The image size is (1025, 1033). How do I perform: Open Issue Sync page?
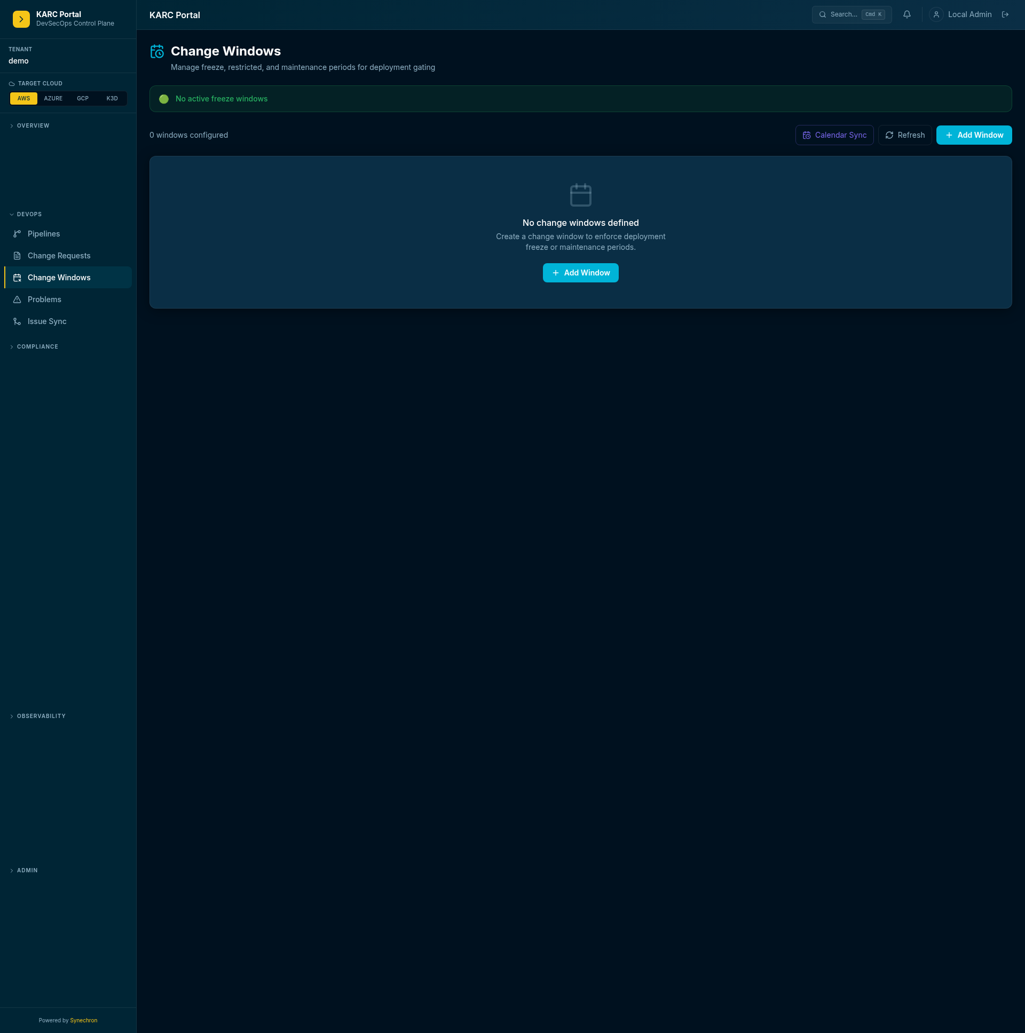(x=68, y=321)
